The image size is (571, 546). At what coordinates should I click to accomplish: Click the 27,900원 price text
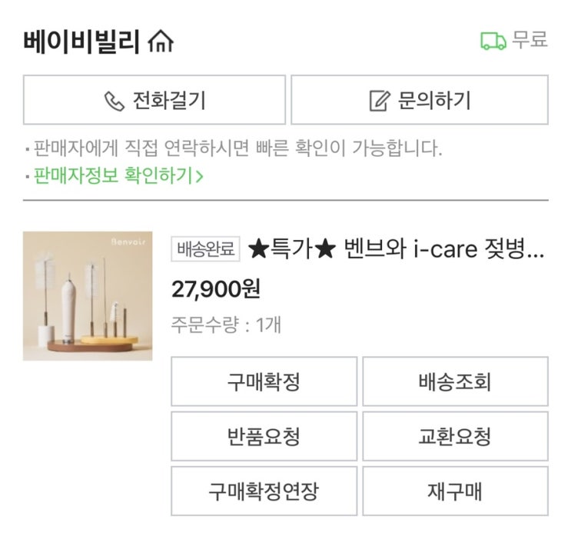216,288
